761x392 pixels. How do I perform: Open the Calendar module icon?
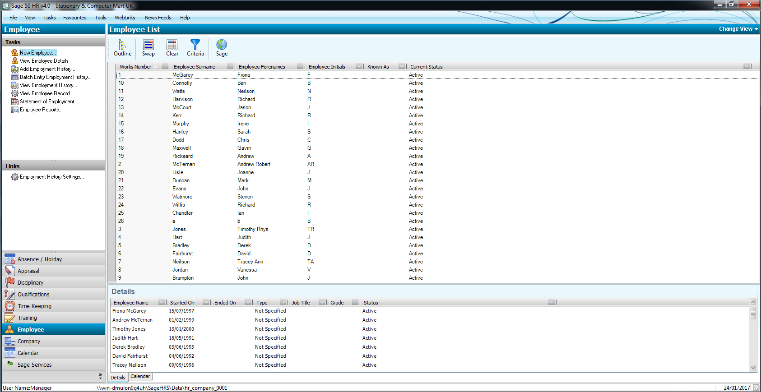coord(9,353)
